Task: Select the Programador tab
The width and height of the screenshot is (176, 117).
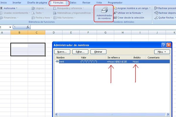Action: 115,3
